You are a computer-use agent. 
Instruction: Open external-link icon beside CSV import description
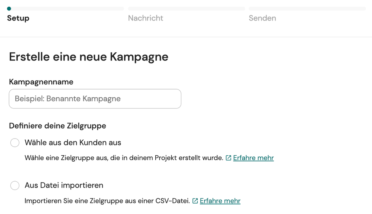(x=195, y=201)
